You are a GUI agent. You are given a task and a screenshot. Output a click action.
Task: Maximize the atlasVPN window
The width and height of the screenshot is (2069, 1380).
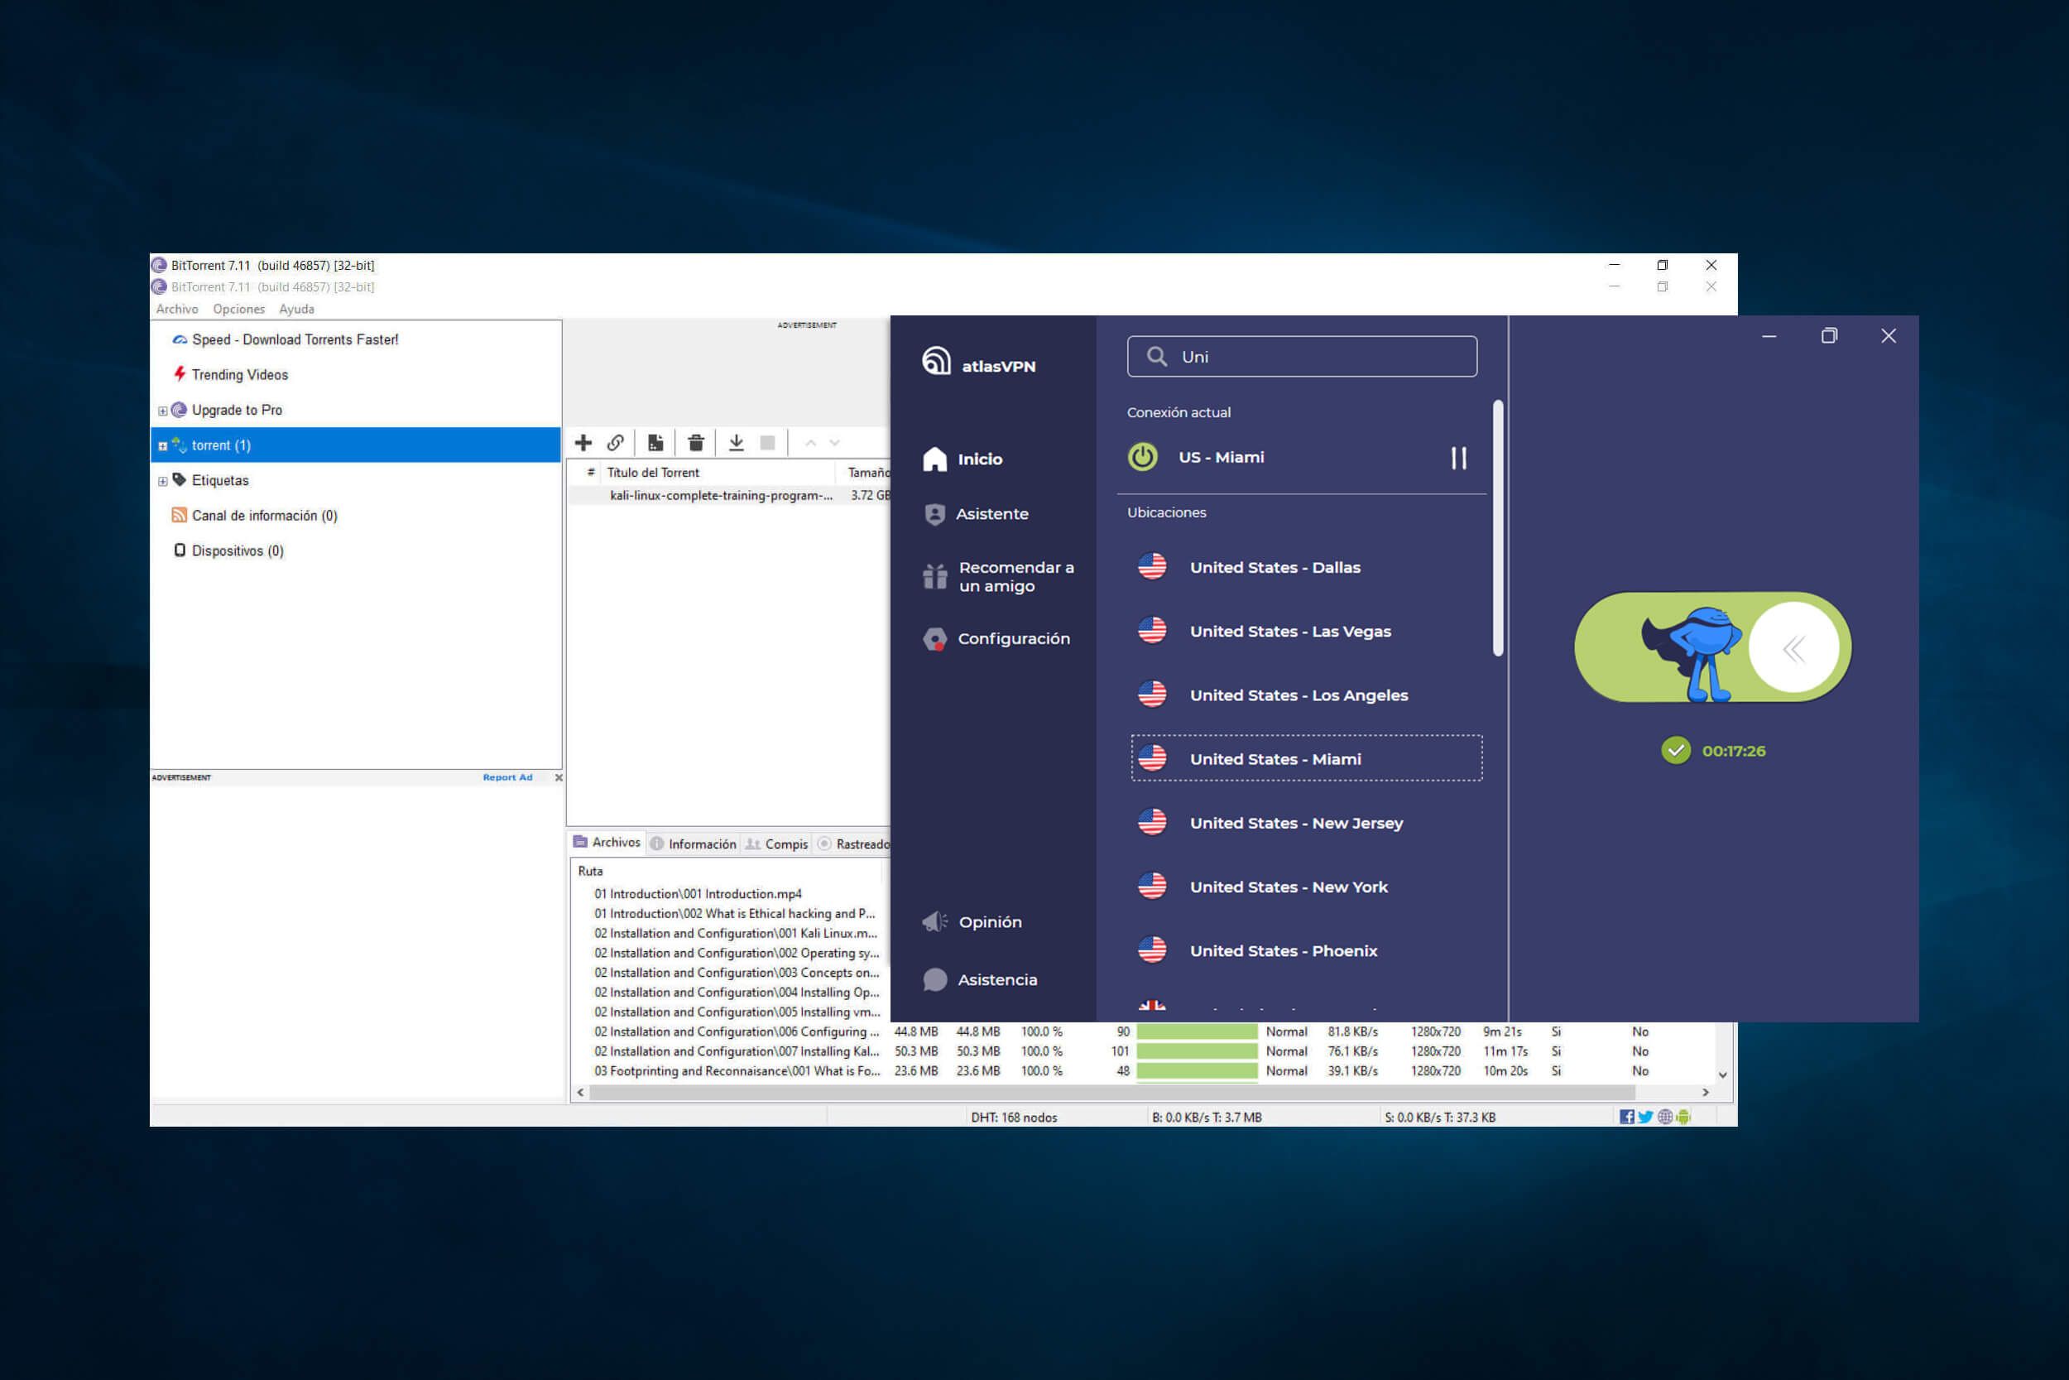[x=1829, y=336]
